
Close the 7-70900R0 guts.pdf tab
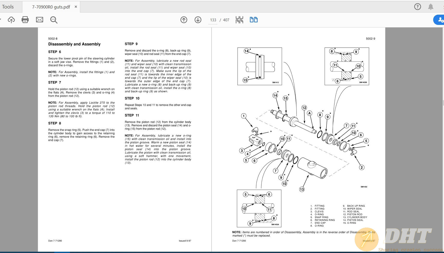pyautogui.click(x=76, y=7)
